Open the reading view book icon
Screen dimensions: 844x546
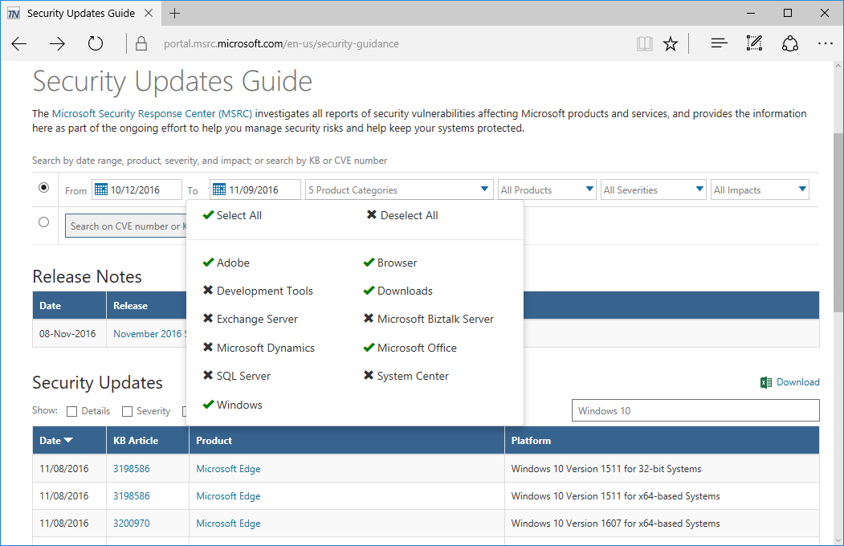[x=645, y=43]
